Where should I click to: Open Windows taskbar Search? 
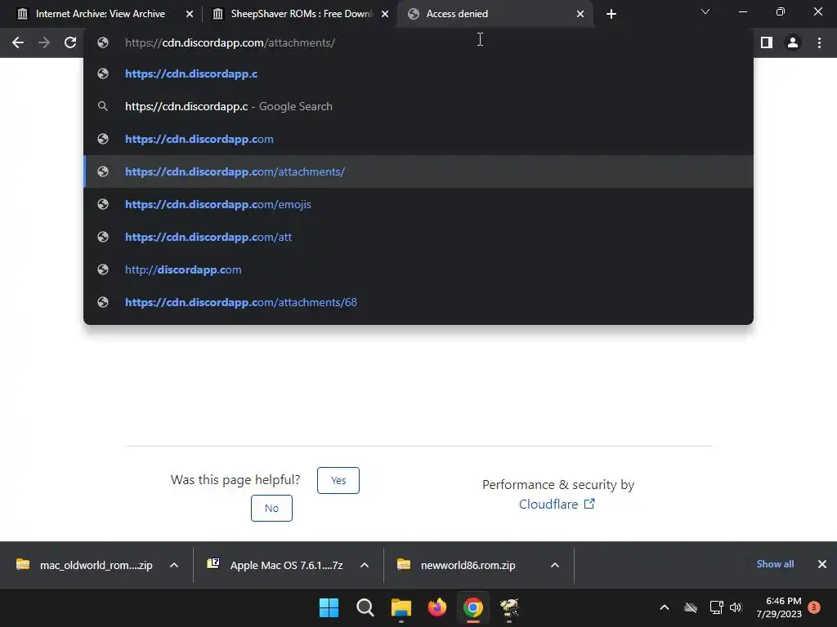coord(365,607)
